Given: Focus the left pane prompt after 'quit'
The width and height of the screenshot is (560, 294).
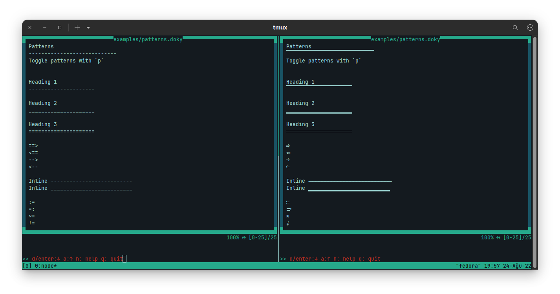Looking at the screenshot, I should click(124, 259).
